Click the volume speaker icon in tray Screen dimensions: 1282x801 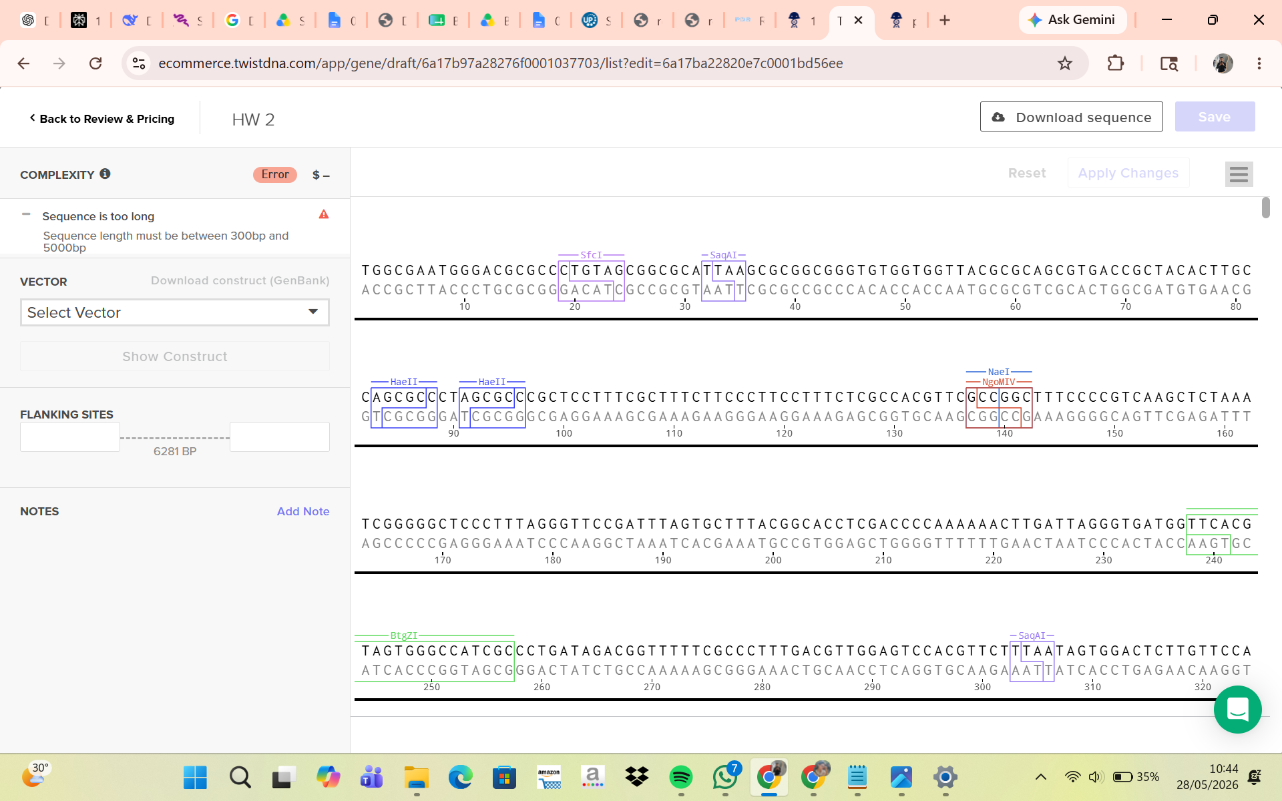pos(1095,777)
